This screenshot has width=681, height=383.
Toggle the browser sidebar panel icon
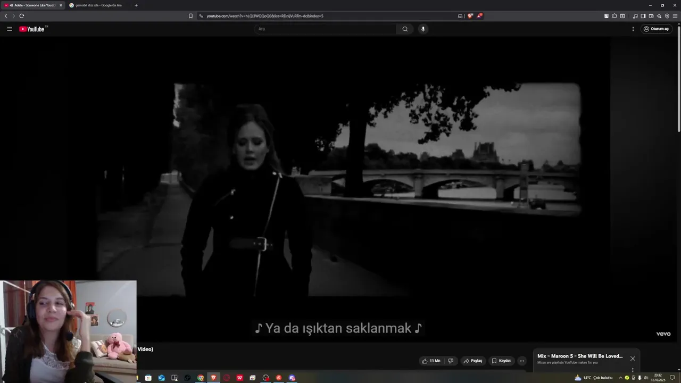(x=643, y=16)
